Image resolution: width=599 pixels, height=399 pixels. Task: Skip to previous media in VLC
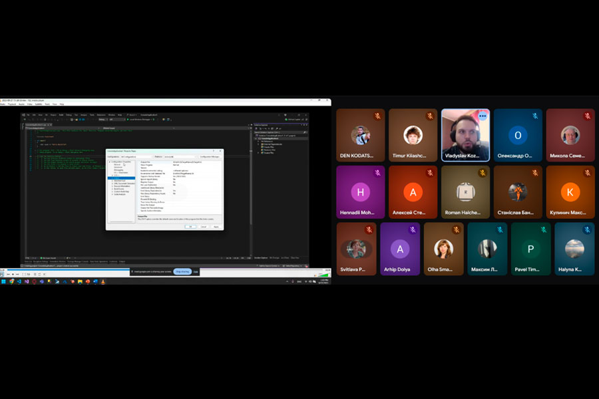pyautogui.click(x=8, y=274)
